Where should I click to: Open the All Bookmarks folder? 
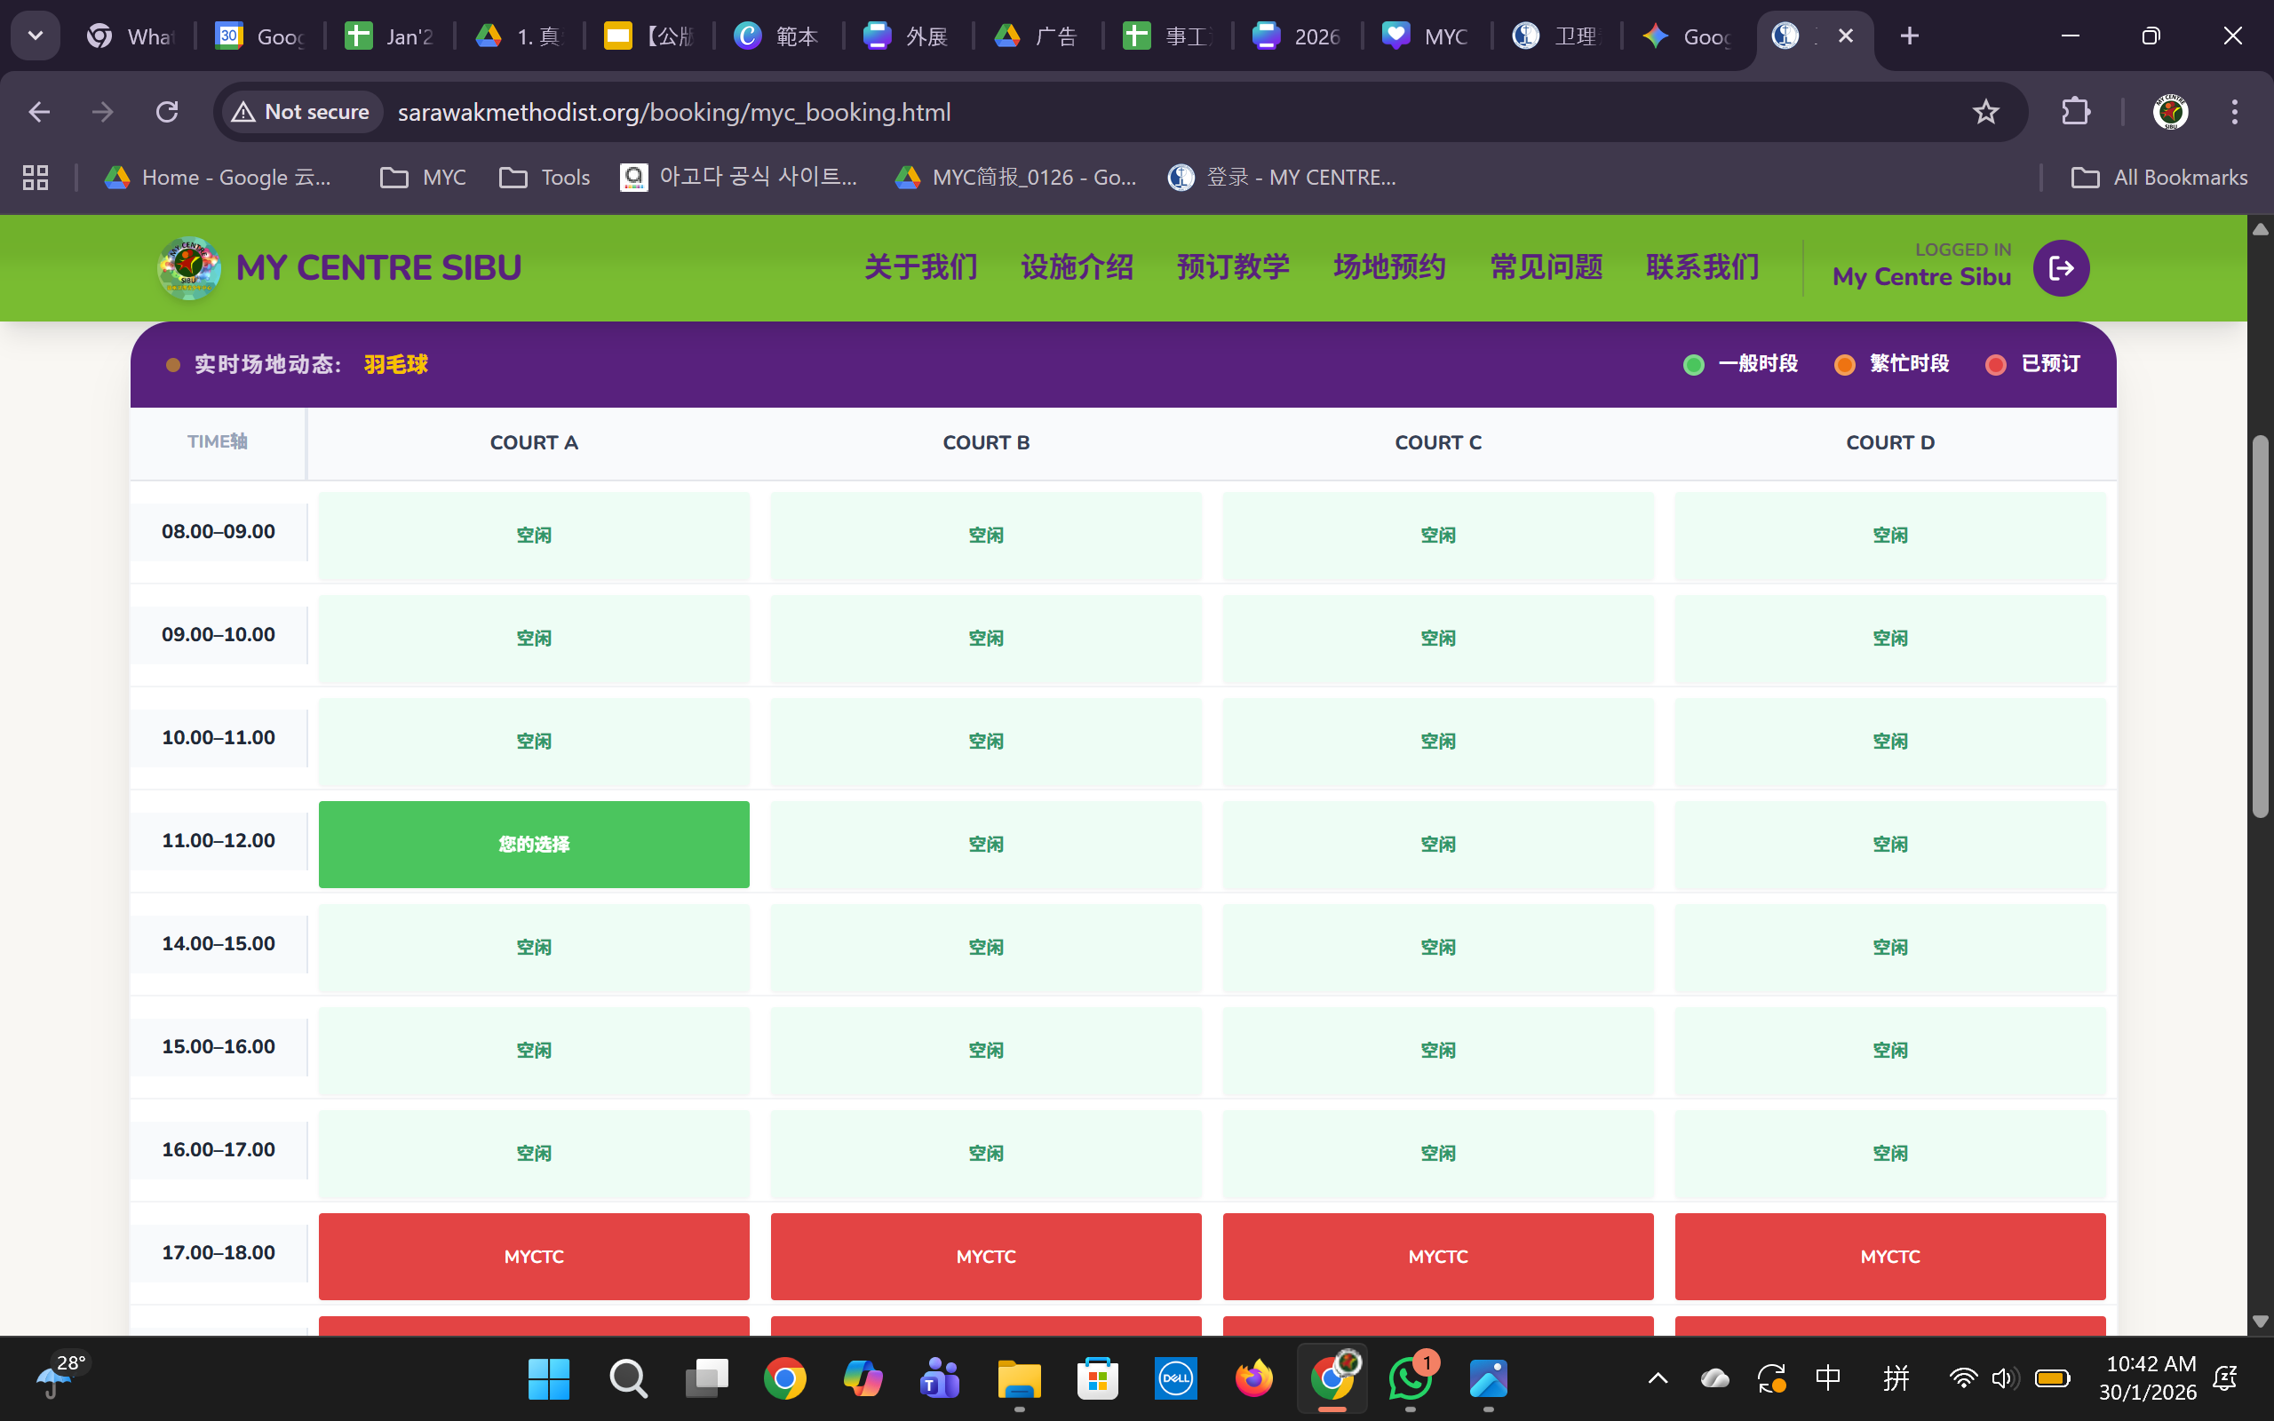(x=2159, y=178)
